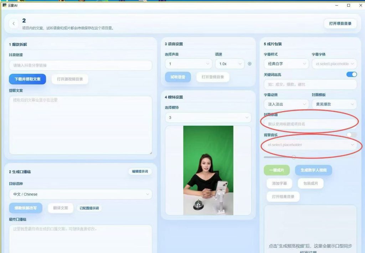Enable the 背景音乐 switch
This screenshot has width=365, height=253.
click(351, 135)
